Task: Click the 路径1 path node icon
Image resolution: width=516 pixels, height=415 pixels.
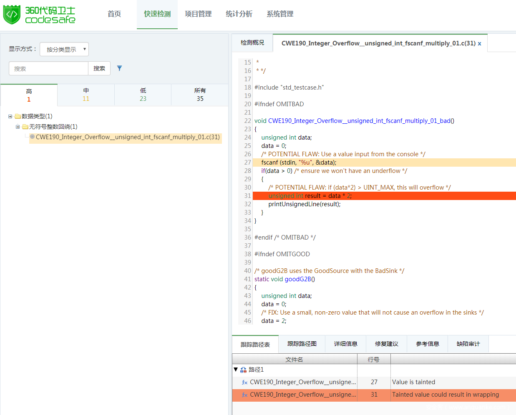Action: coord(243,370)
